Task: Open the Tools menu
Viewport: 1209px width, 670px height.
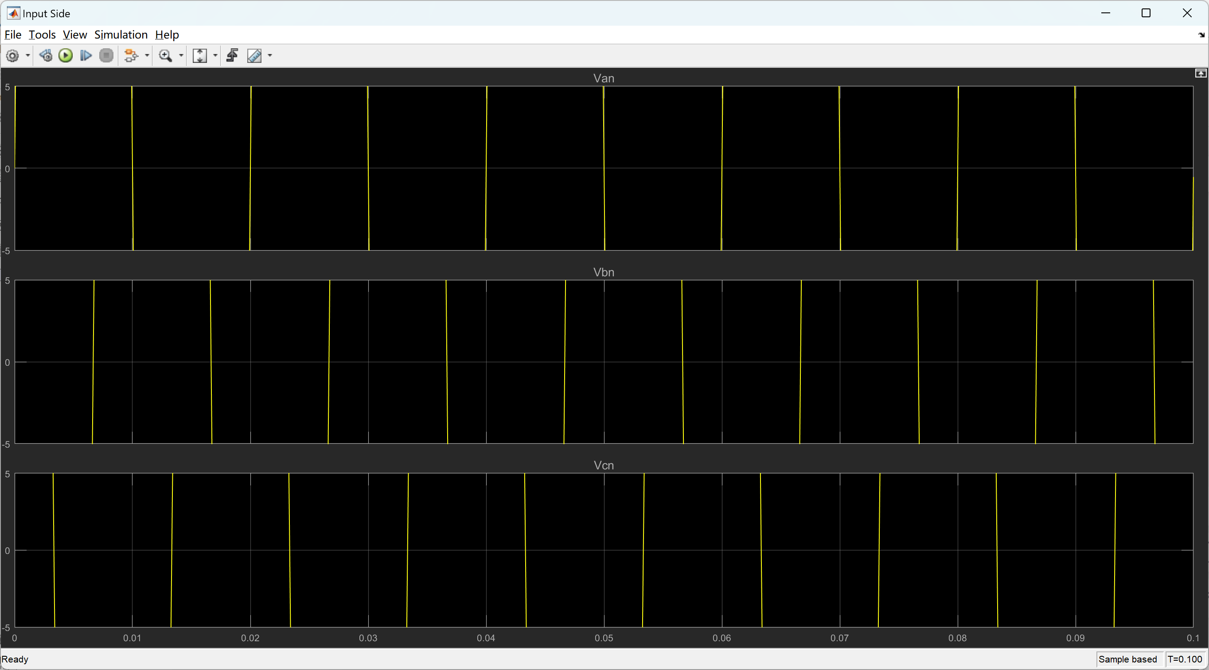Action: click(42, 35)
